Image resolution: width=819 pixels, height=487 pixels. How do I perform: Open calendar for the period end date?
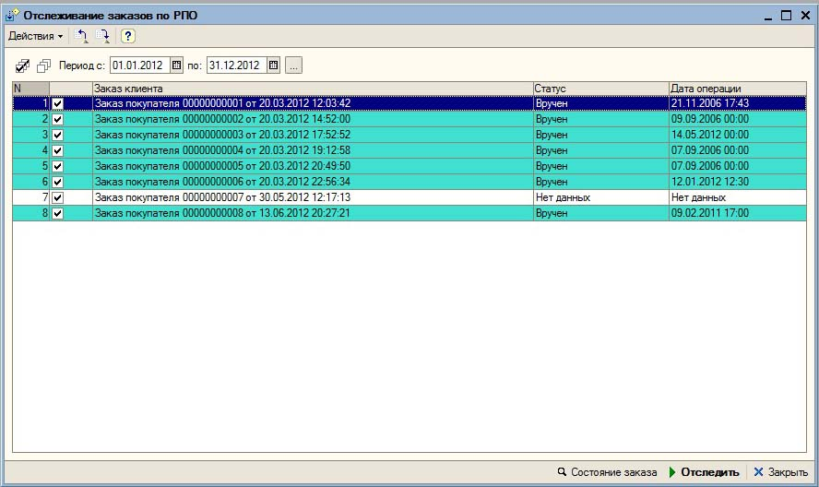click(x=273, y=65)
